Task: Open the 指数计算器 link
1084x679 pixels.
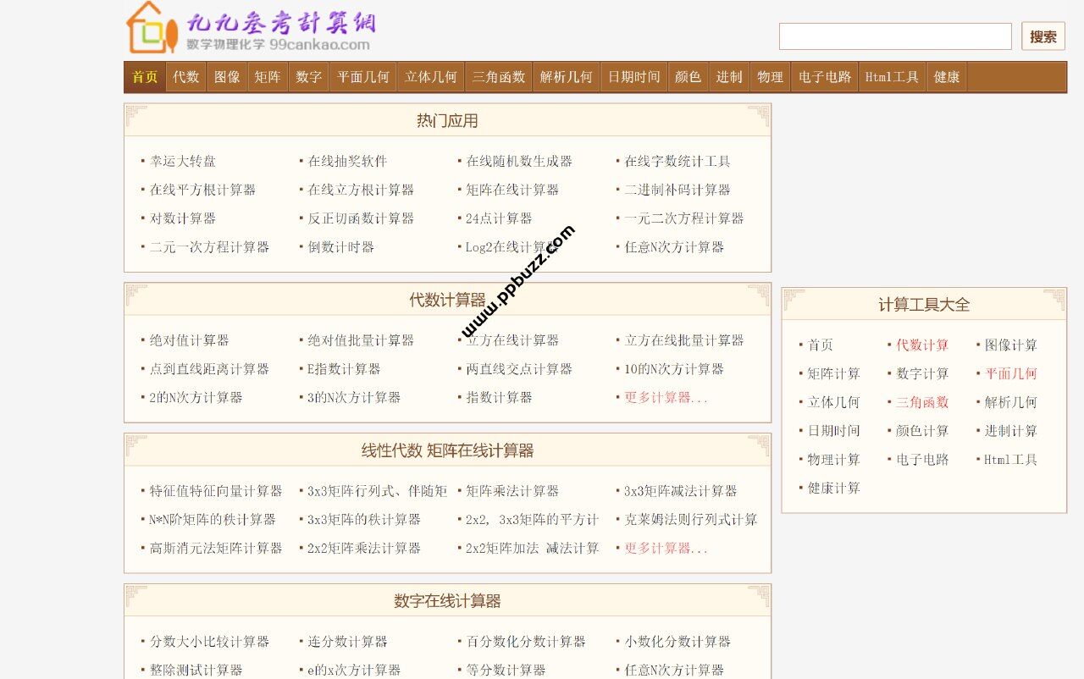Action: pos(499,397)
